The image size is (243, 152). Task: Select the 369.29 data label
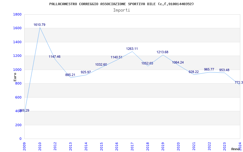24,110
